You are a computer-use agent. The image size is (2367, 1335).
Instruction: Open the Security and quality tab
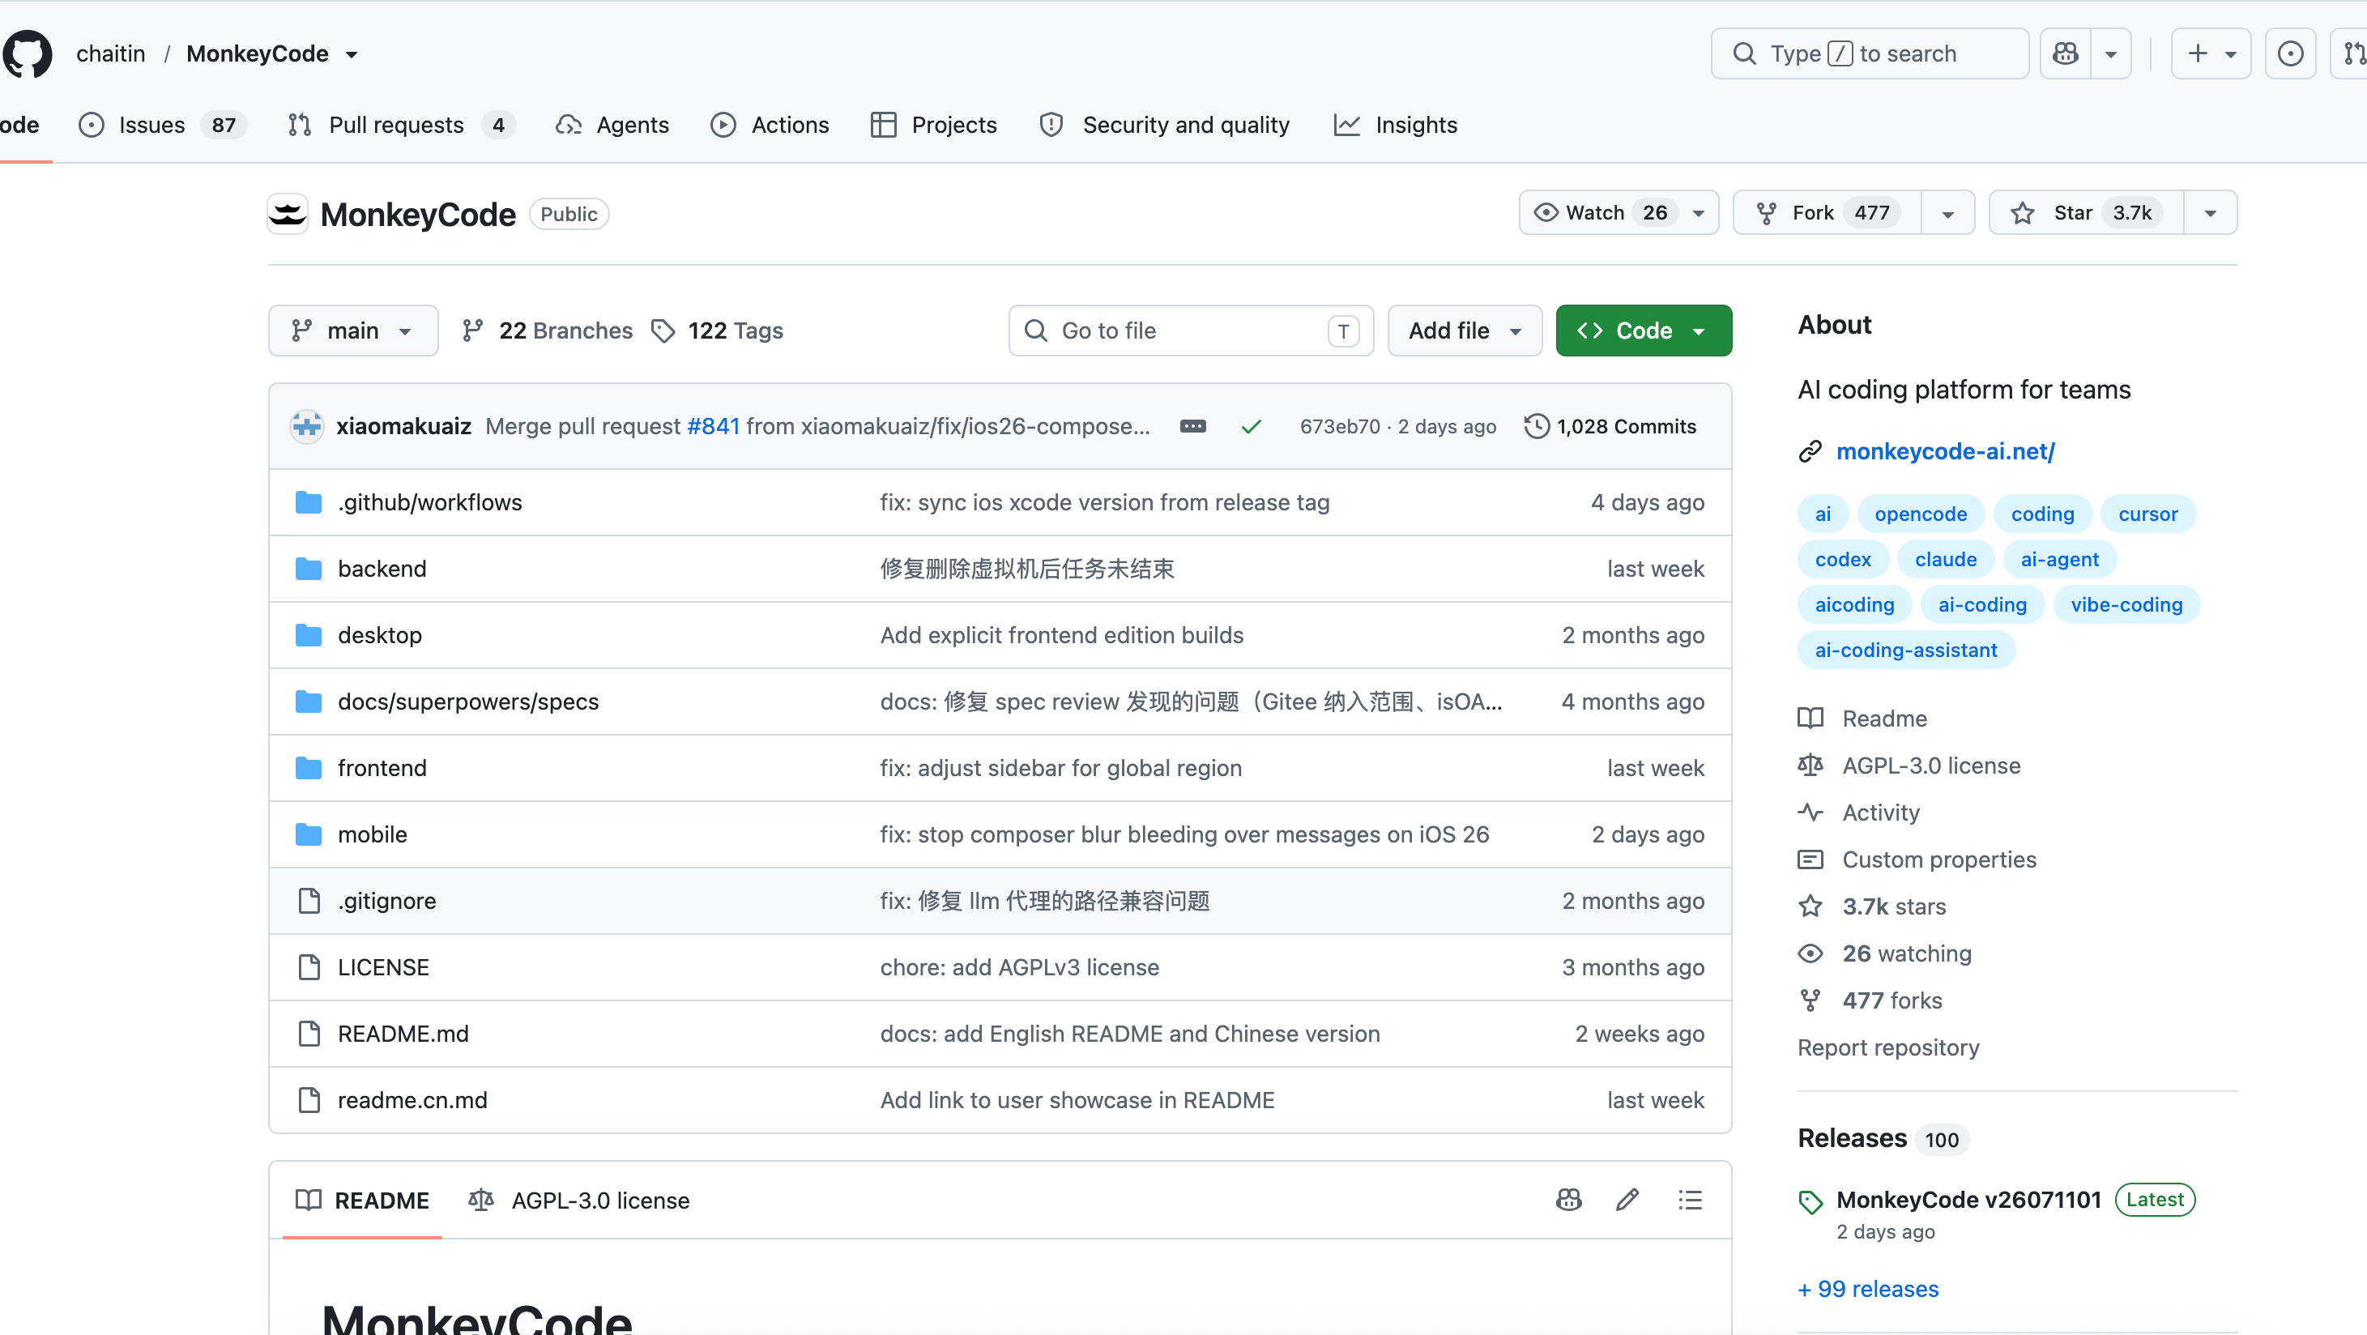click(x=1165, y=125)
